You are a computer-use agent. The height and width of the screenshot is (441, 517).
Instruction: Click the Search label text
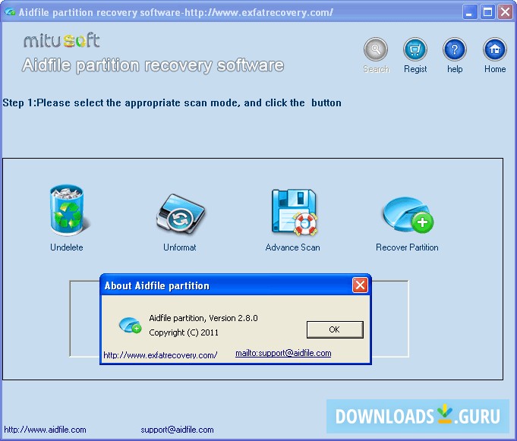click(x=376, y=69)
